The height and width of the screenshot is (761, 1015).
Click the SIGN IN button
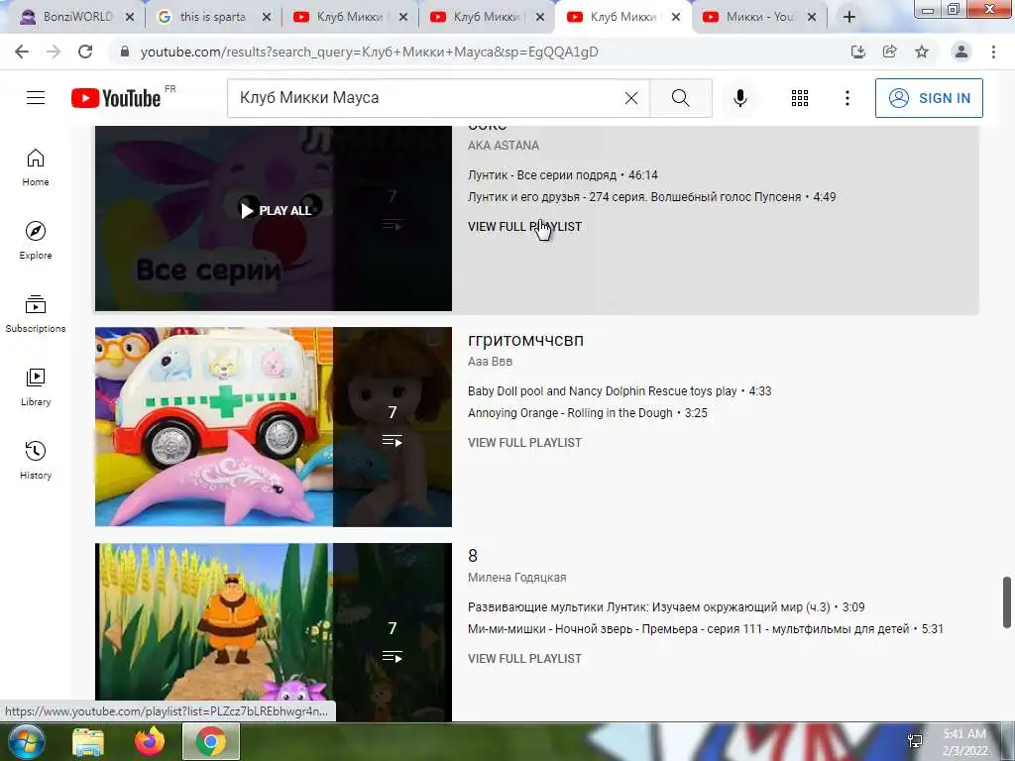pyautogui.click(x=929, y=98)
